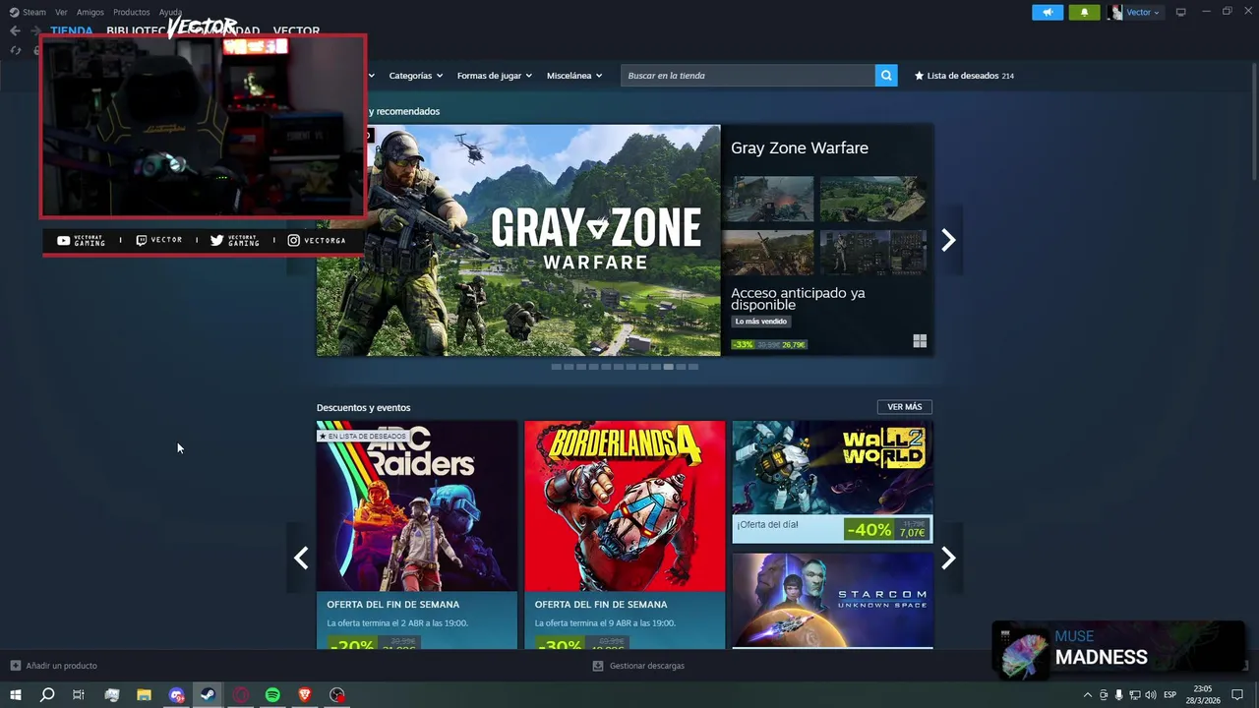
Task: Open the Amigos menu
Action: coord(90,12)
